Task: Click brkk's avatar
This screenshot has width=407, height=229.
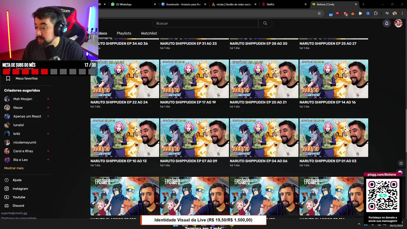Action: [x=7, y=134]
